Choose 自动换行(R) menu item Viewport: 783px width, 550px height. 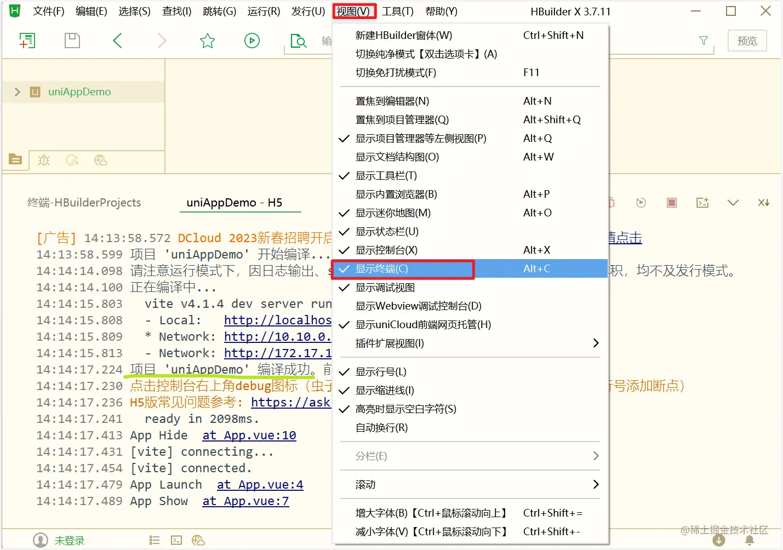471,428
